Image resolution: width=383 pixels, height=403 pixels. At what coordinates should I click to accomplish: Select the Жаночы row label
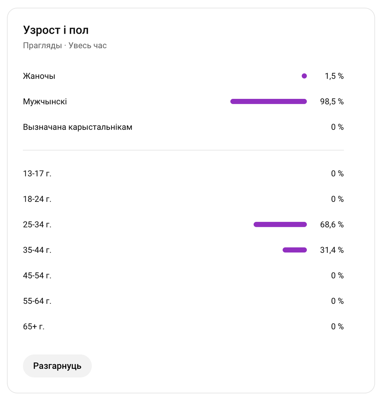pos(39,76)
